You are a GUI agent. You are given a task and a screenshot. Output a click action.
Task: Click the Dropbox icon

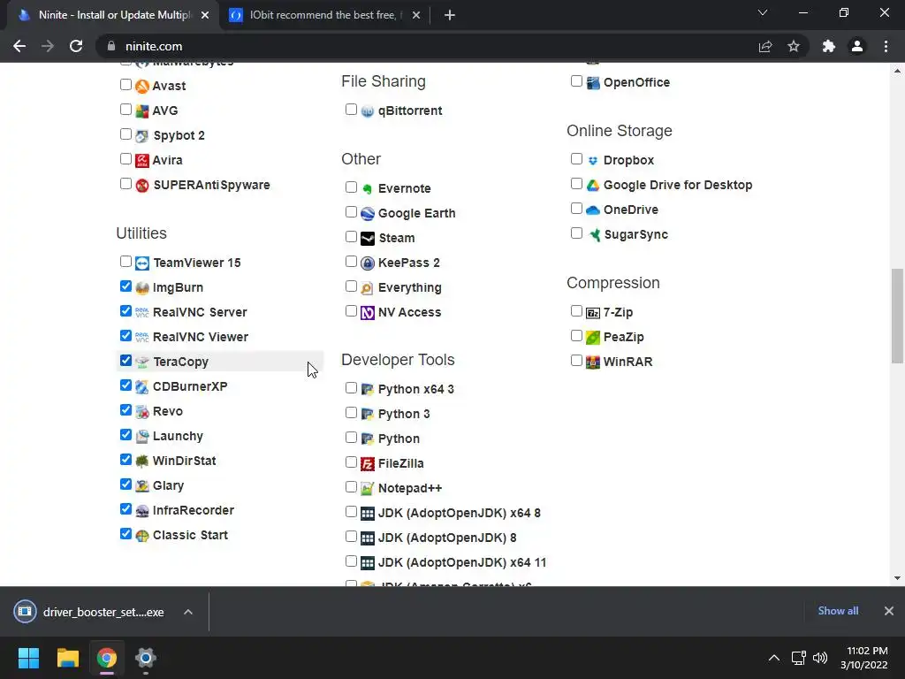tap(593, 161)
